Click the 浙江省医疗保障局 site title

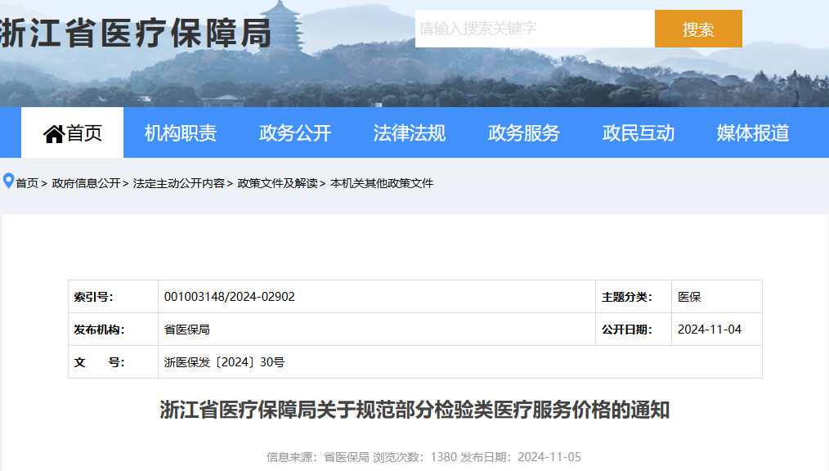pos(136,33)
